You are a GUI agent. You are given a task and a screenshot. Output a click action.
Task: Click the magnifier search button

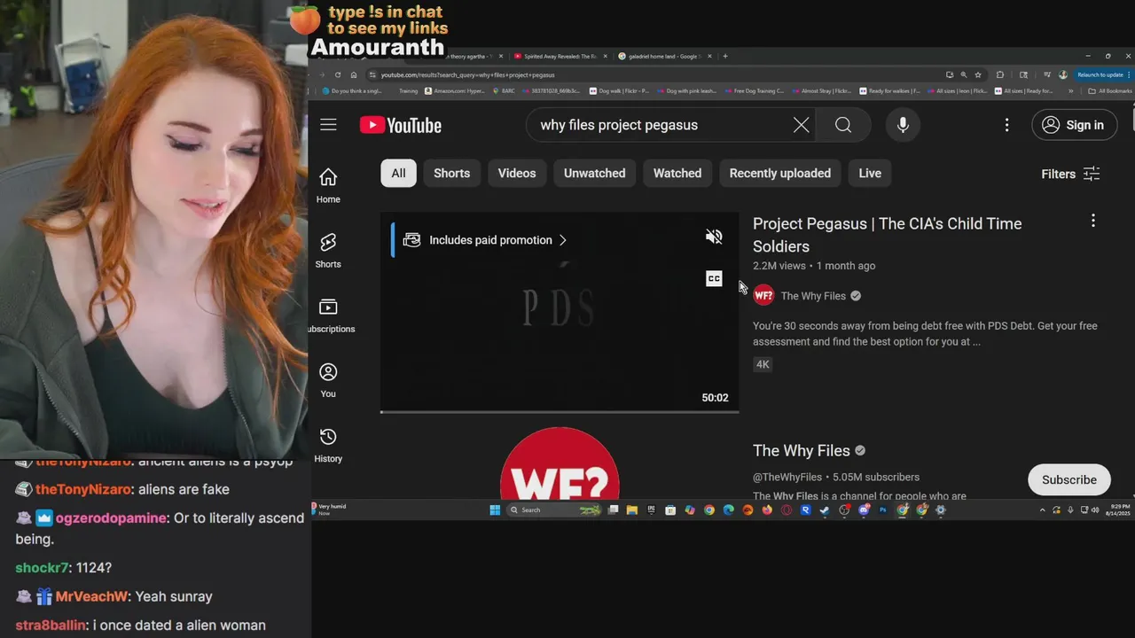[x=843, y=125]
